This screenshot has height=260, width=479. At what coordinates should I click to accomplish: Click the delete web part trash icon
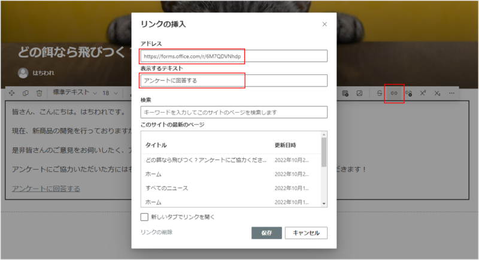click(x=39, y=93)
